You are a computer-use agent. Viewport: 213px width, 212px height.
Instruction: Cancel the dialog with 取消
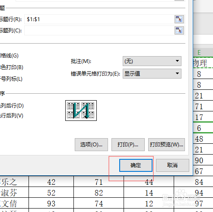pyautogui.click(x=172, y=165)
